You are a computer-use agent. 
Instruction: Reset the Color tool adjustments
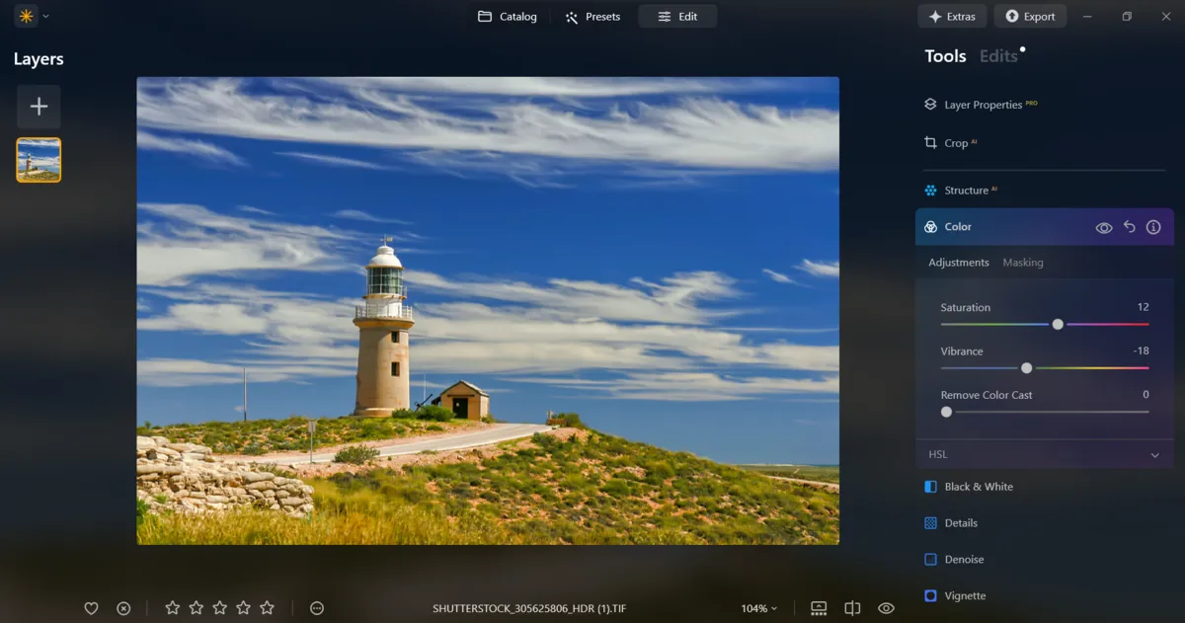(1129, 226)
